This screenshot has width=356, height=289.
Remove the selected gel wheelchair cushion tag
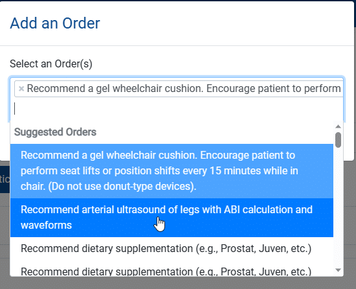(x=21, y=89)
